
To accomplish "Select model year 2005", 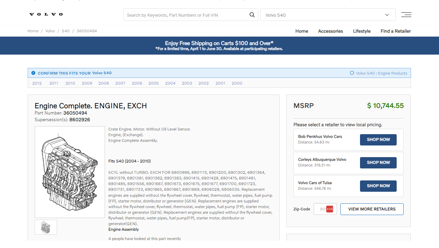I will click(x=154, y=83).
